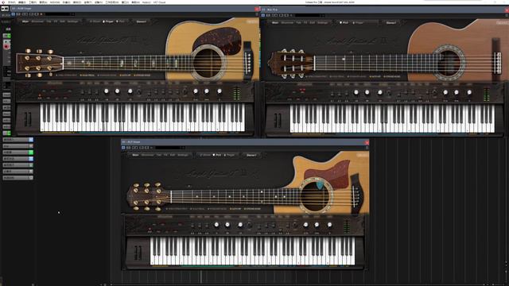Open plugin functions menu icon in the Taylor window header
Viewport: 509px width, 286px height.
[367, 148]
